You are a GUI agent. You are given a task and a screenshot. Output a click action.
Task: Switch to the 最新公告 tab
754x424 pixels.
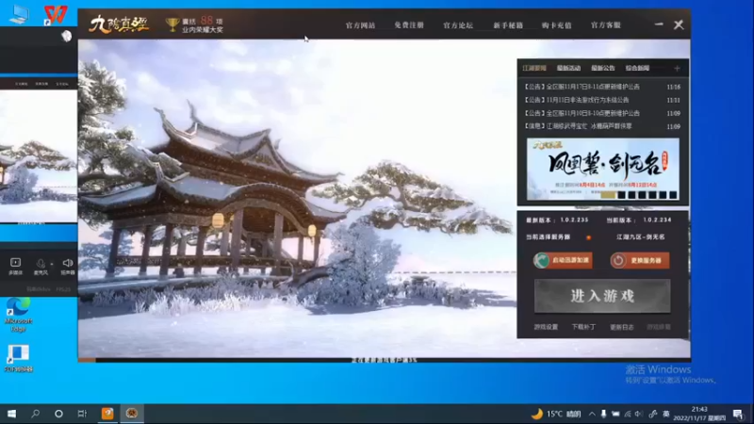click(603, 68)
